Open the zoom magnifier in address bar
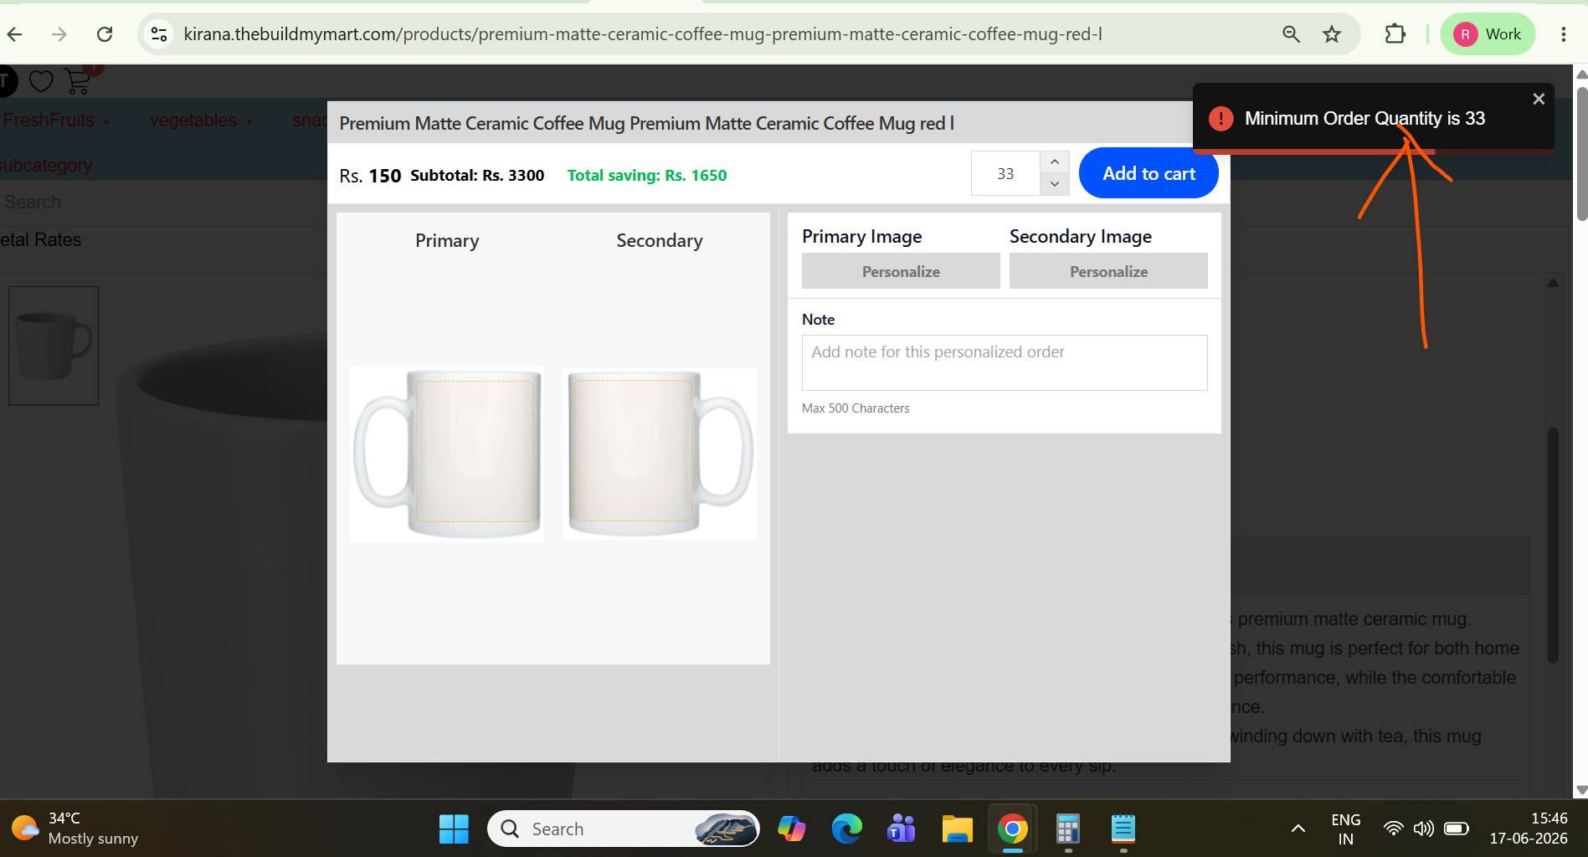Image resolution: width=1588 pixels, height=857 pixels. (1291, 34)
